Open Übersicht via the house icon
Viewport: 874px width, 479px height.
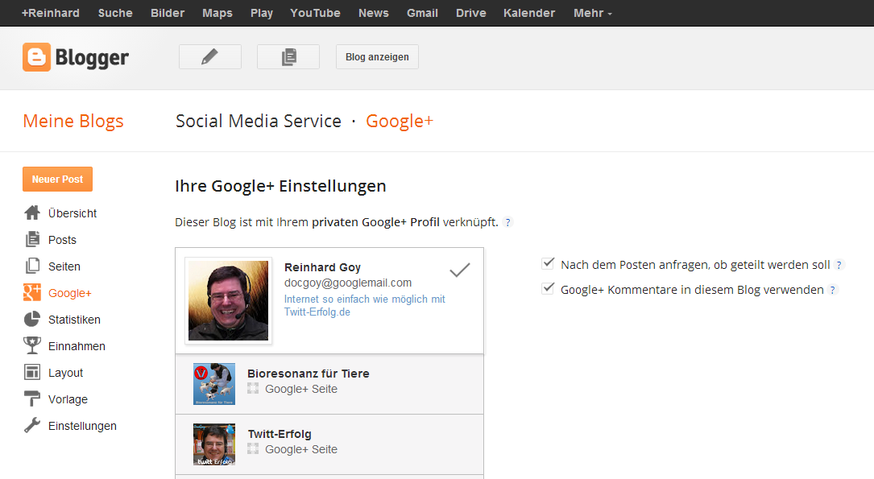[32, 213]
